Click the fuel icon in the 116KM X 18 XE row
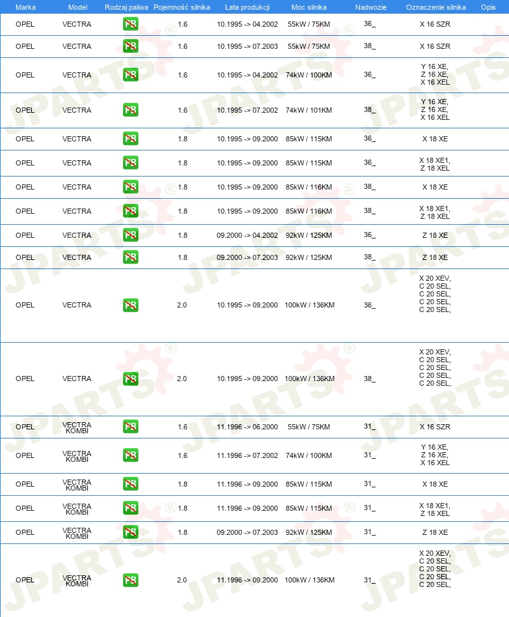The width and height of the screenshot is (509, 617). [x=130, y=186]
